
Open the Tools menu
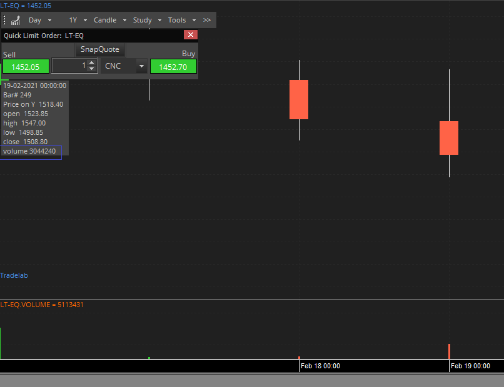pyautogui.click(x=181, y=20)
